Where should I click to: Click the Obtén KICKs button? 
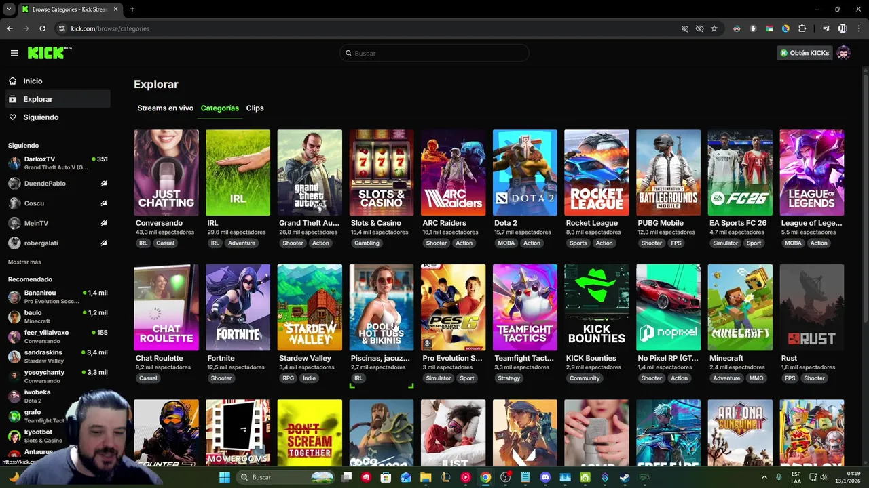tap(805, 53)
